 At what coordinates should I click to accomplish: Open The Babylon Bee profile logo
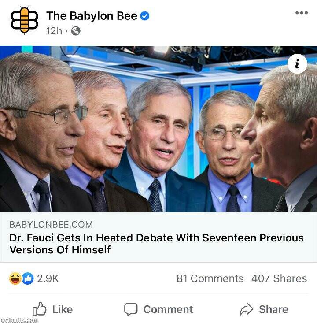[x=25, y=20]
